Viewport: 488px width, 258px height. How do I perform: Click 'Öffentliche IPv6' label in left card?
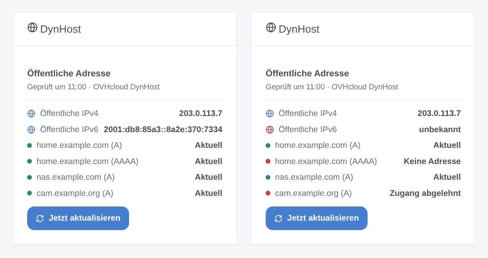click(x=69, y=129)
